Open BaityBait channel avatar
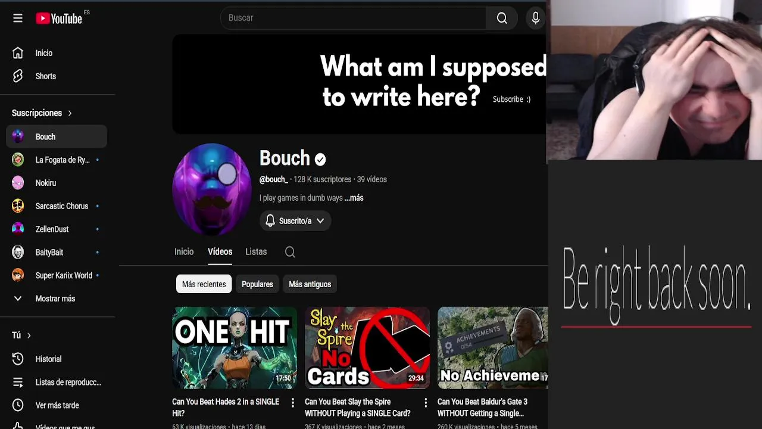Viewport: 762px width, 429px height. click(x=18, y=252)
